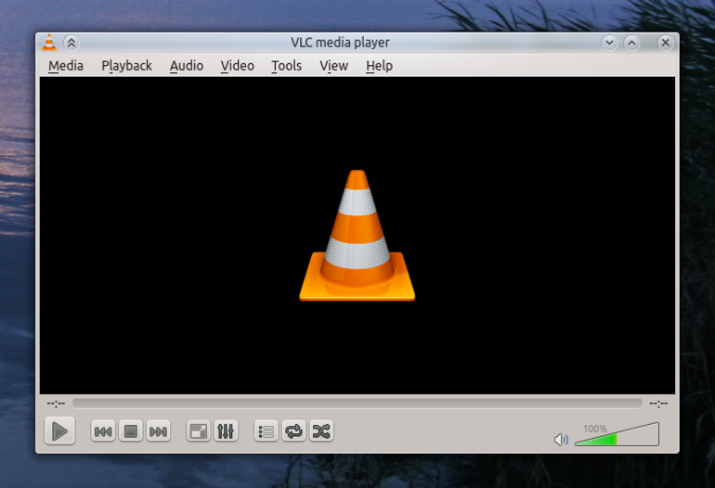Click the large VLC cone in video area

[357, 236]
